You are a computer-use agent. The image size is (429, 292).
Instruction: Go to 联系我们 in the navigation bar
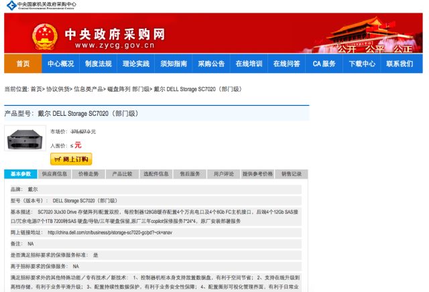[400, 64]
